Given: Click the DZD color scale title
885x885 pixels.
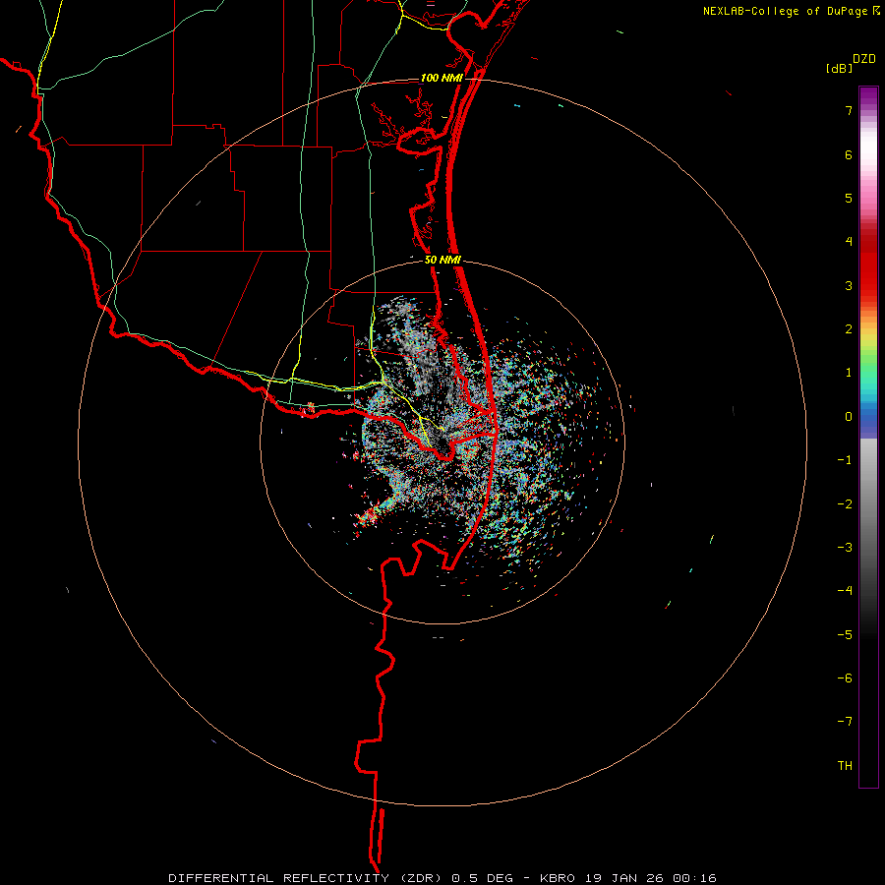Looking at the screenshot, I should [863, 59].
